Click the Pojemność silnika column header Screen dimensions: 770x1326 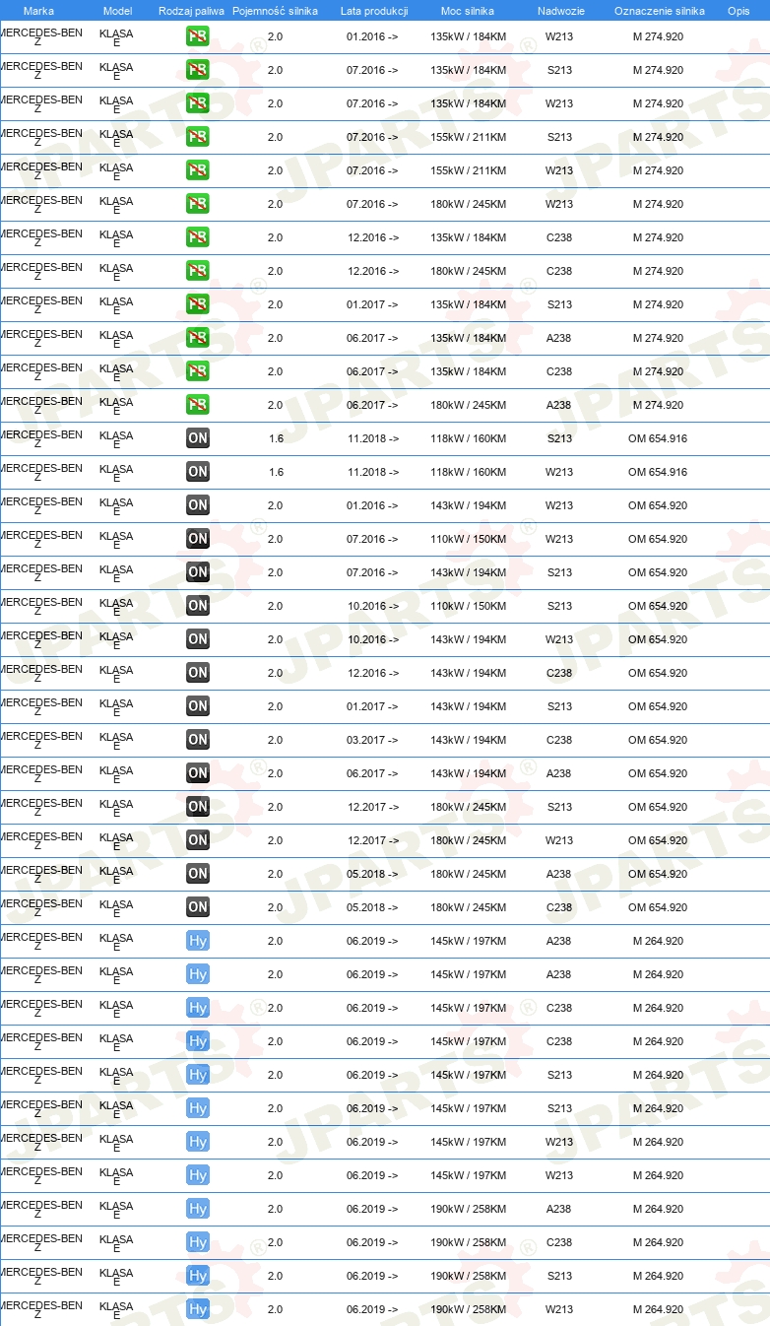coord(275,11)
